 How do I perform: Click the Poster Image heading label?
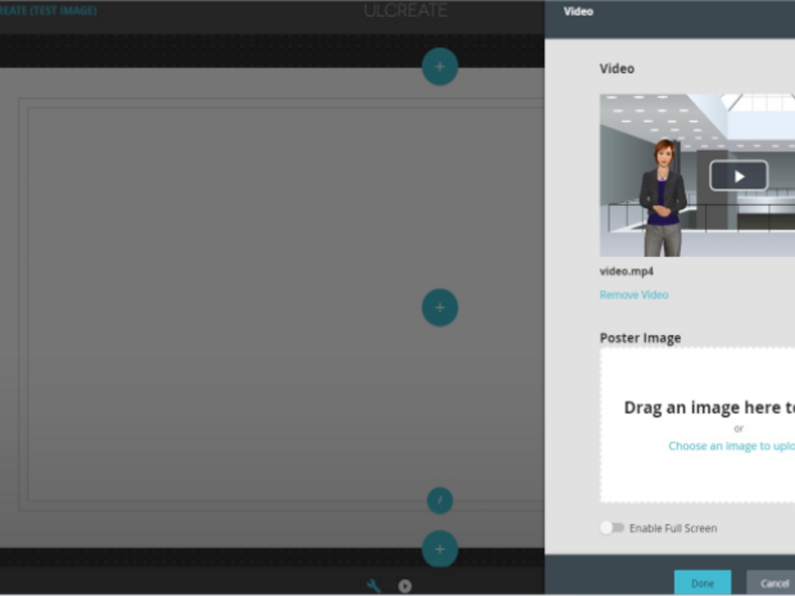(640, 338)
